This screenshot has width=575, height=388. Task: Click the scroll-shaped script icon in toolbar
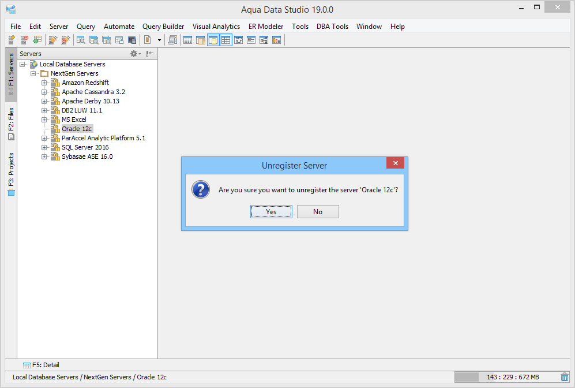tap(172, 40)
